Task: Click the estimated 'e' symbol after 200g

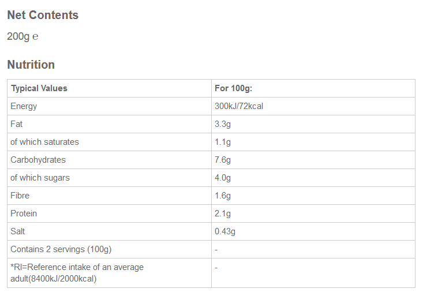Action: tap(35, 37)
